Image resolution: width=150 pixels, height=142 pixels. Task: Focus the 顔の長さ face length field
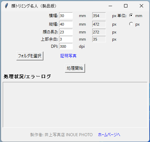66,32
